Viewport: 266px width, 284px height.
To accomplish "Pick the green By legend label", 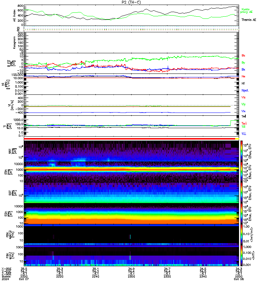I will (243, 63).
